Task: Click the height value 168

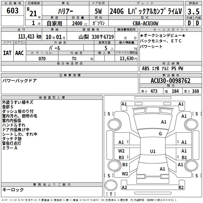Action: click(195, 91)
